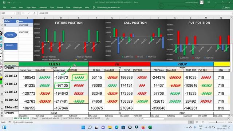Image resolution: width=233 pixels, height=131 pixels.
Task: Click the Share button
Action: coord(226,7)
